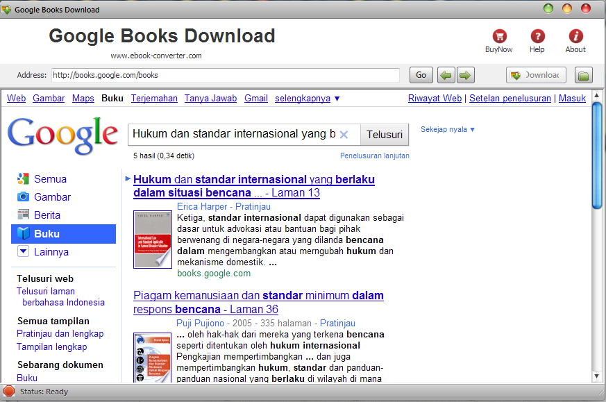Viewport: 606px width, 402px height.
Task: Click the red Status Ready indicator icon
Action: coord(9,391)
